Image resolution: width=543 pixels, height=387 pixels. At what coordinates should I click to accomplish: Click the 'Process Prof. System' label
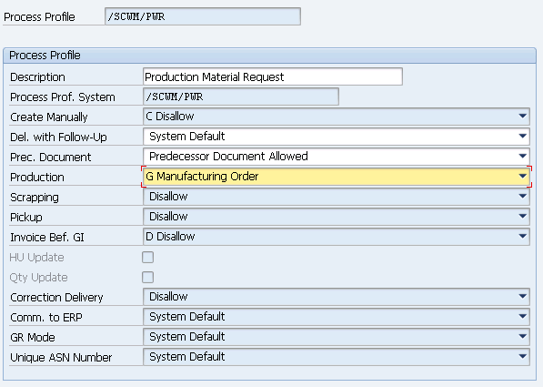pyautogui.click(x=63, y=97)
